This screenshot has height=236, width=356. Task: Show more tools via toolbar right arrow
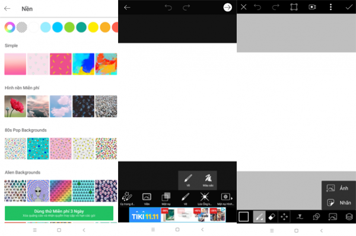(x=232, y=198)
